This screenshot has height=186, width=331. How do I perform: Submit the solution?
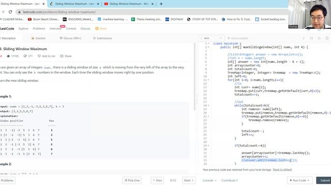tap(324, 180)
